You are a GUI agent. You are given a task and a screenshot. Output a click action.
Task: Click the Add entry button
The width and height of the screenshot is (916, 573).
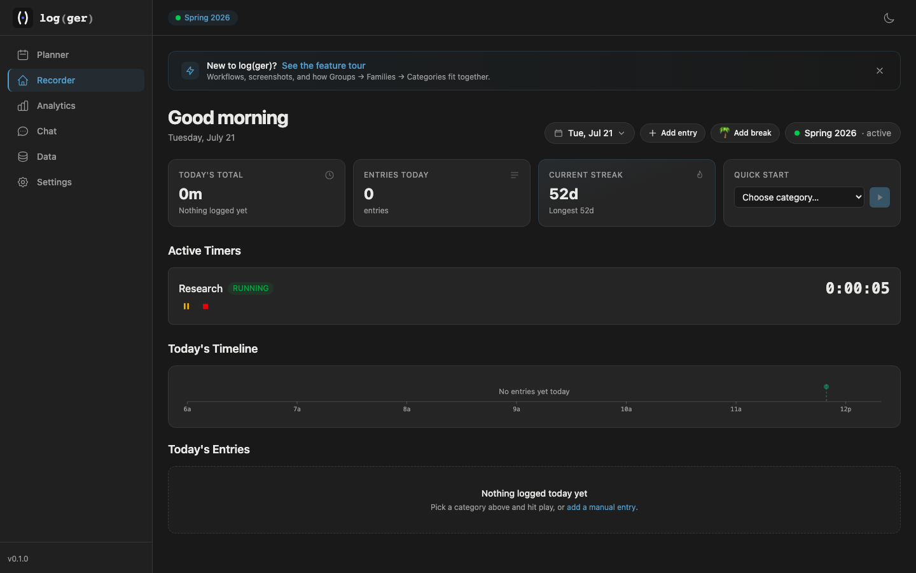tap(672, 133)
